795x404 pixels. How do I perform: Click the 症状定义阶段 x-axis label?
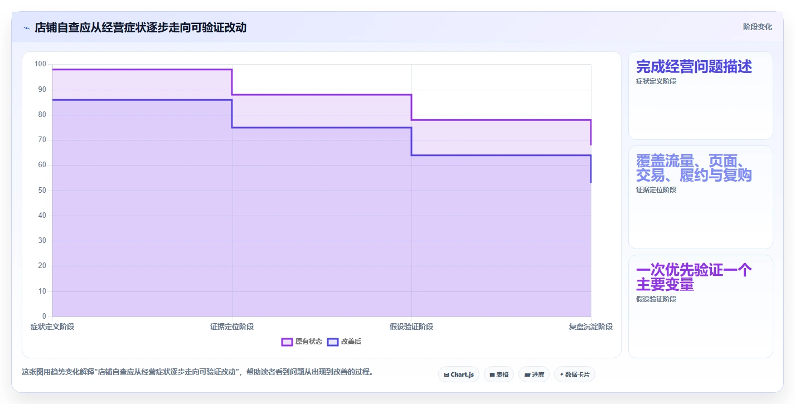coord(52,327)
